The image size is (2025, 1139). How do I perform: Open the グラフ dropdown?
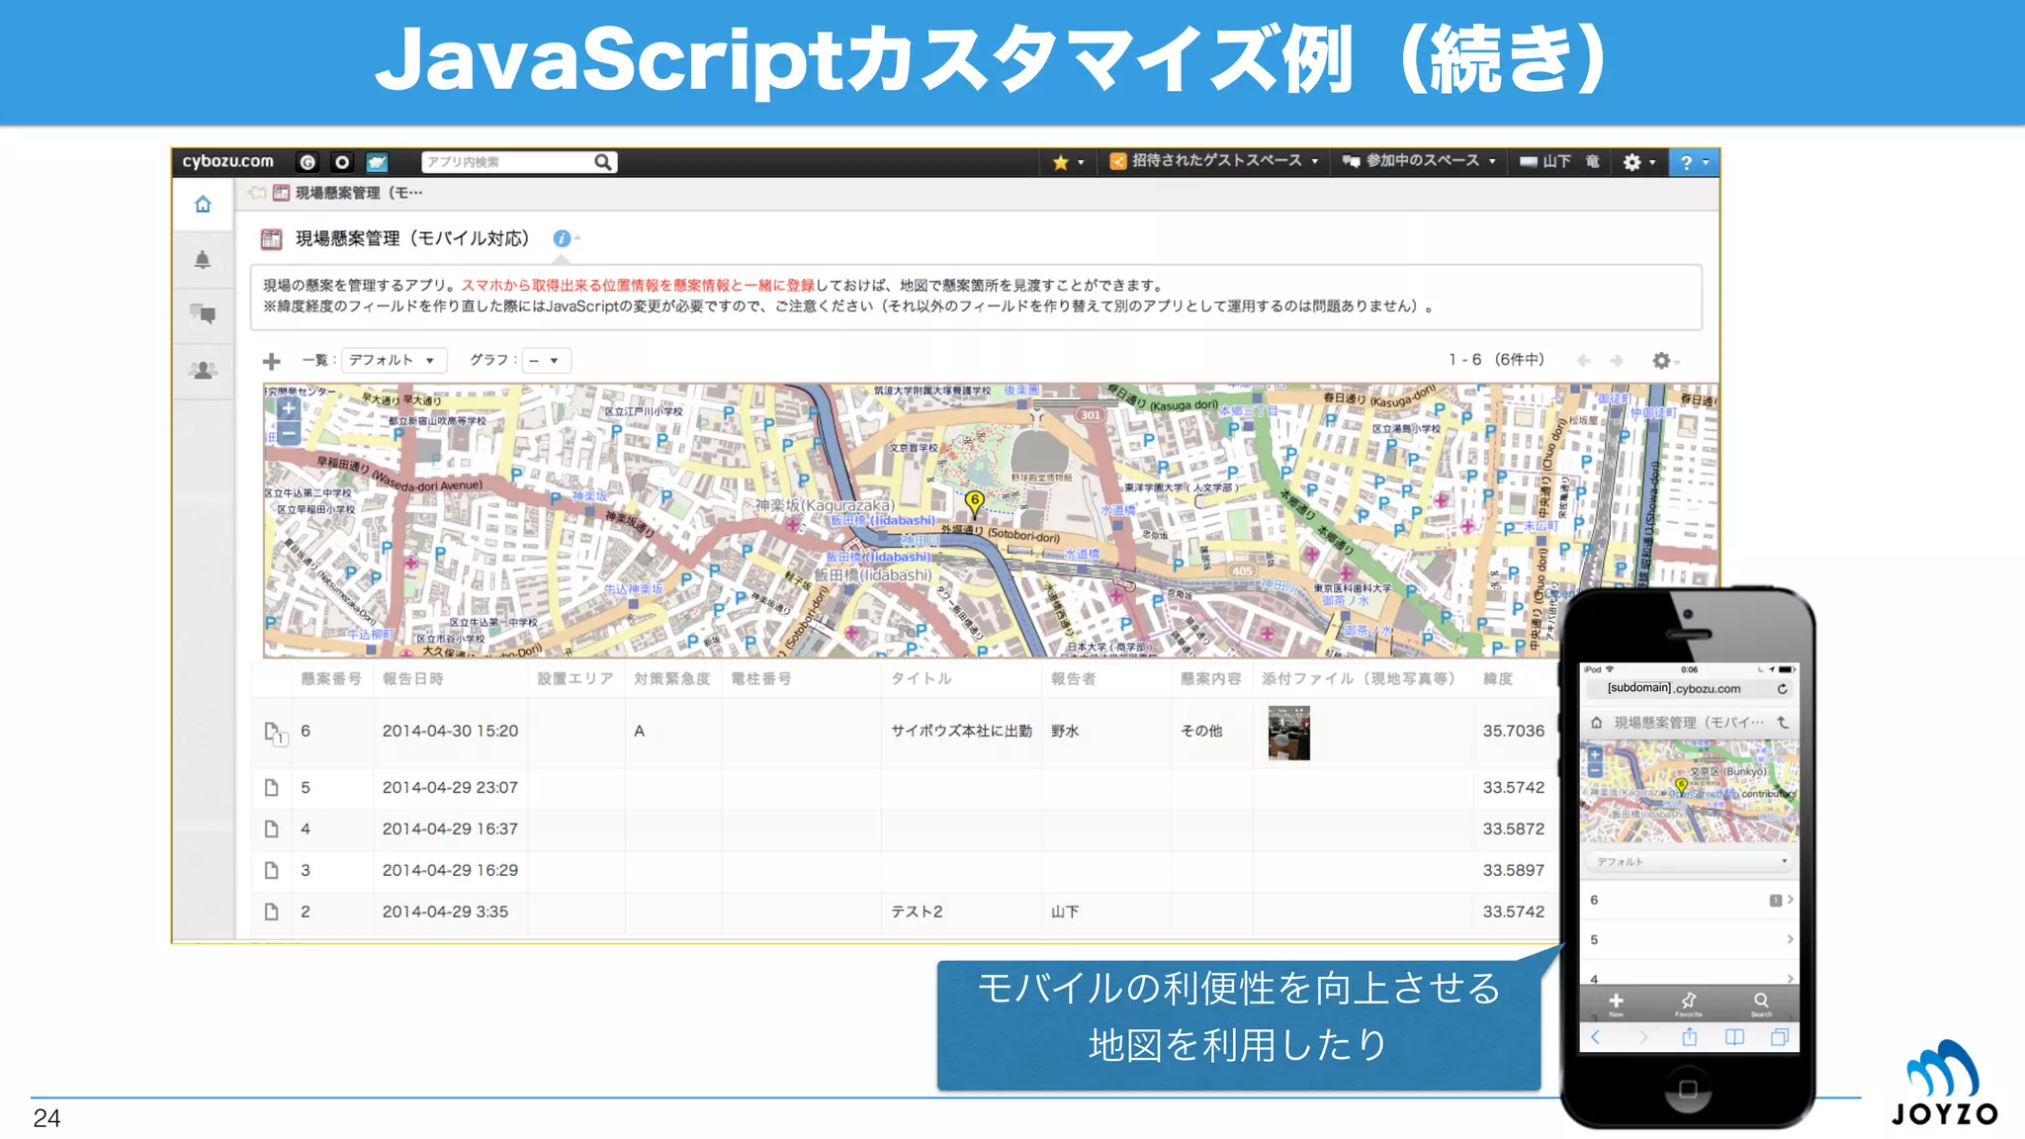[546, 360]
